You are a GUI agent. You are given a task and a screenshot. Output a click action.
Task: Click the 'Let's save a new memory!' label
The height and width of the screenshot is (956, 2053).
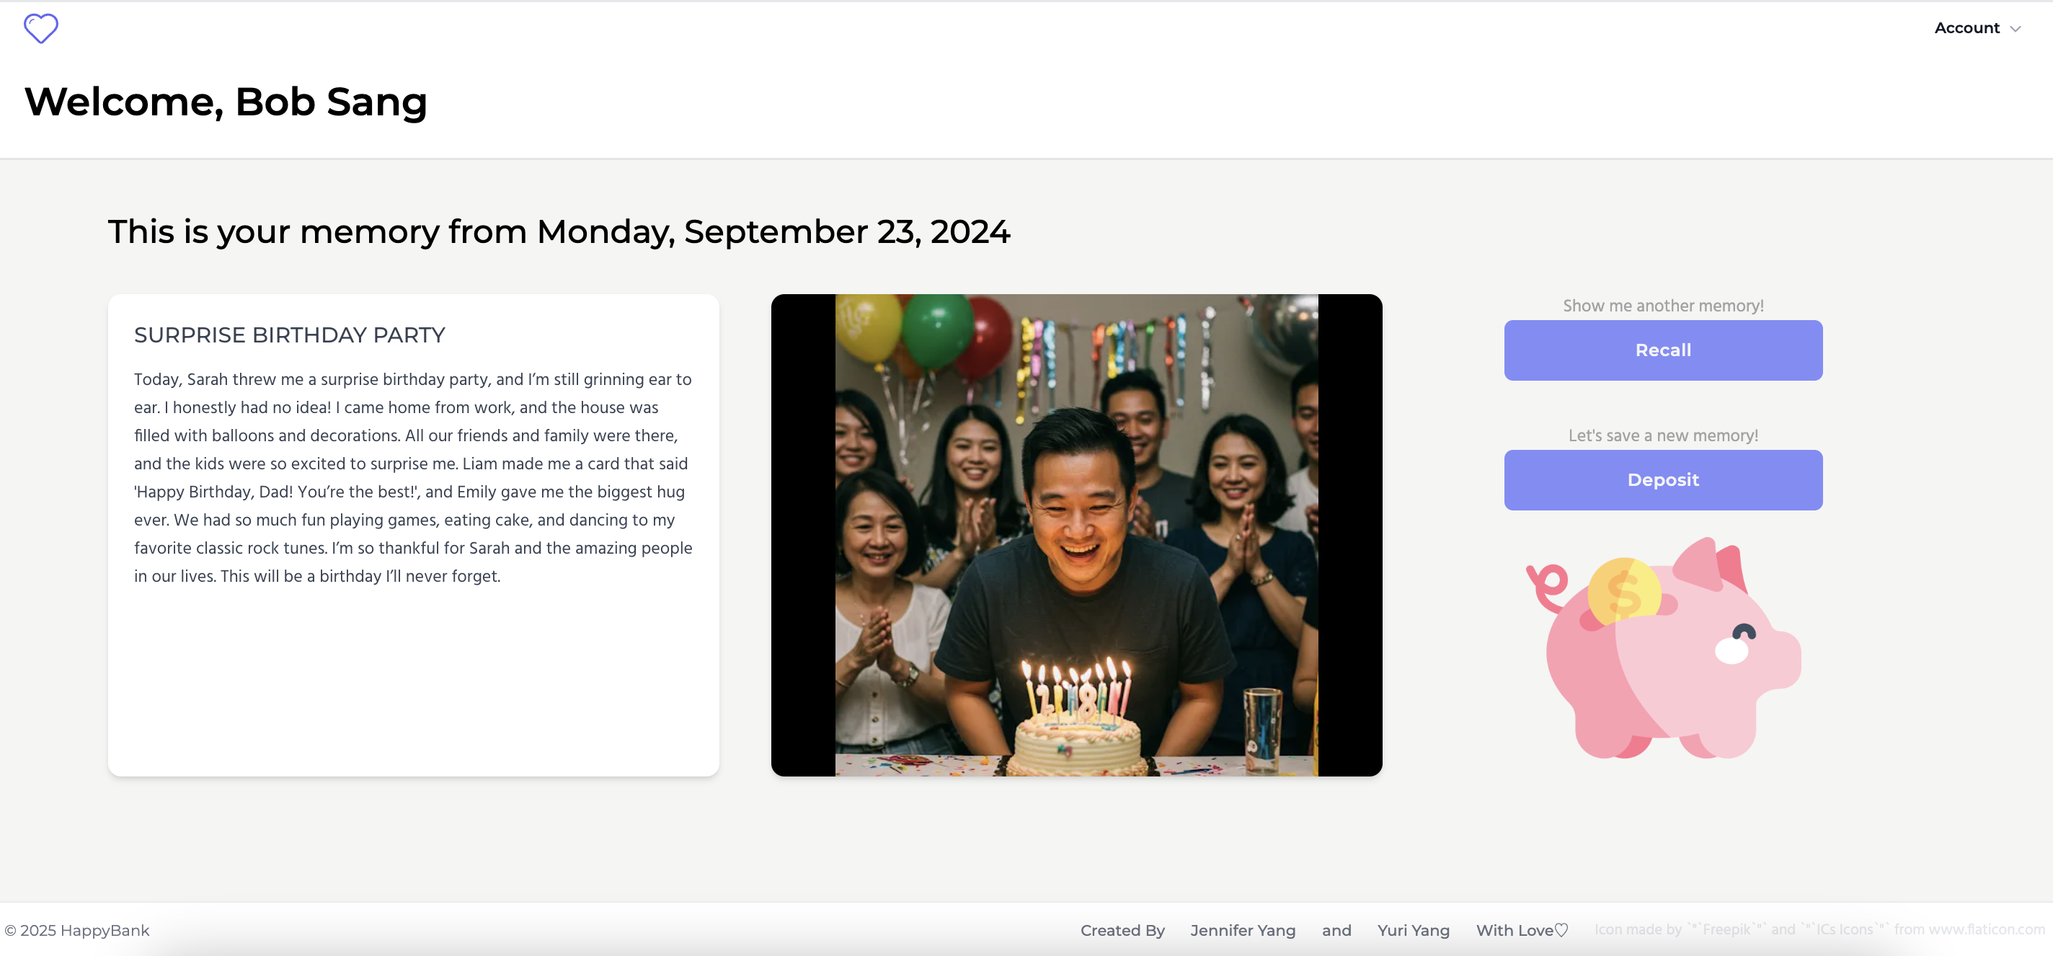point(1662,435)
